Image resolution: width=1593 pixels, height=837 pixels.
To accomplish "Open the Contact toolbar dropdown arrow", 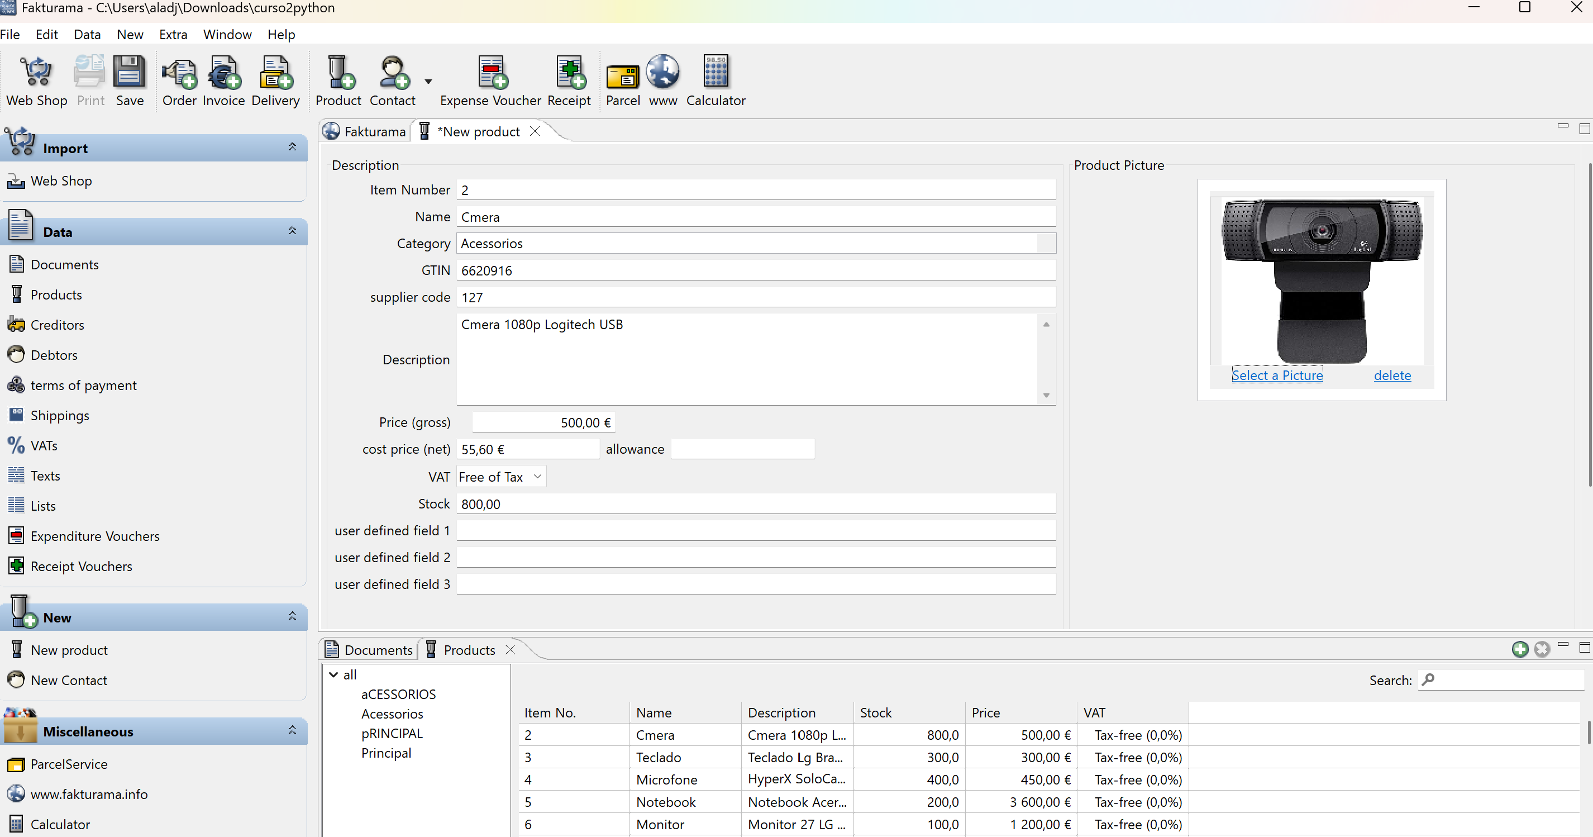I will click(428, 82).
